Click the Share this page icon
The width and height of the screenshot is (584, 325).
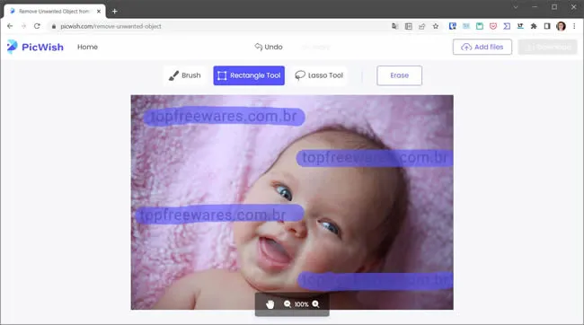(x=422, y=26)
